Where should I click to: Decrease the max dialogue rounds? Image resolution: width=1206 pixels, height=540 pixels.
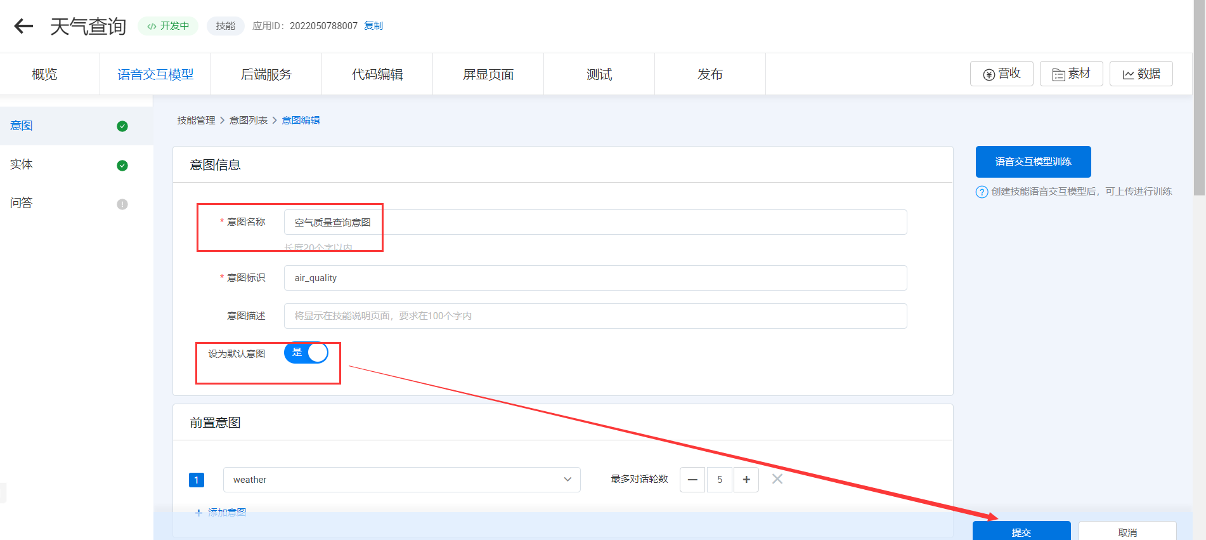[692, 480]
